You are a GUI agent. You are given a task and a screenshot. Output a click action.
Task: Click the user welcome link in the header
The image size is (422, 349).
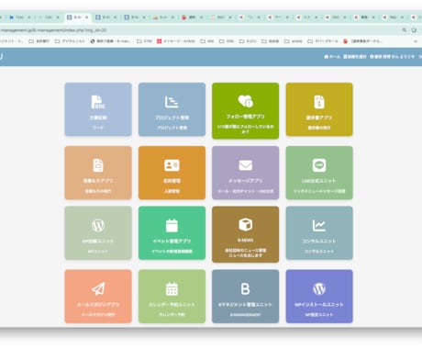[392, 57]
